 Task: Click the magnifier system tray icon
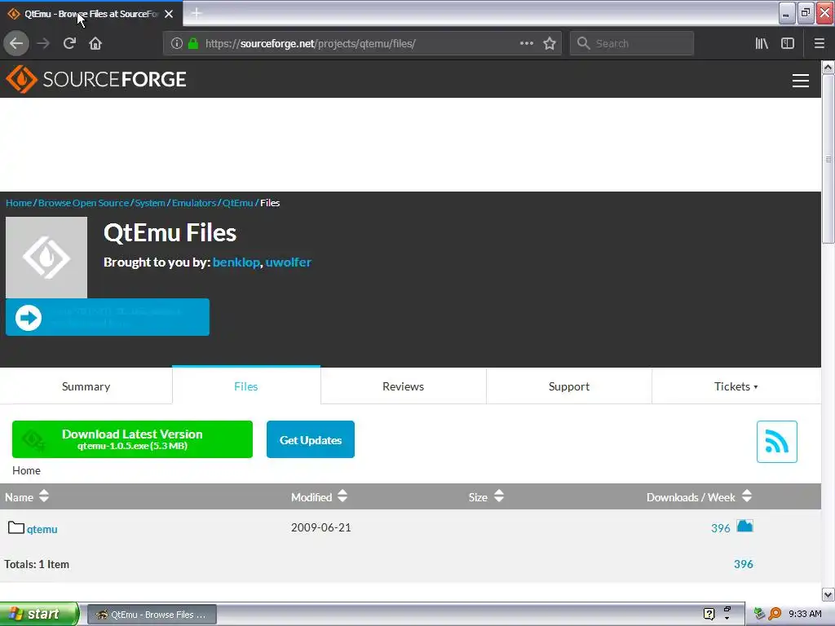tap(775, 614)
